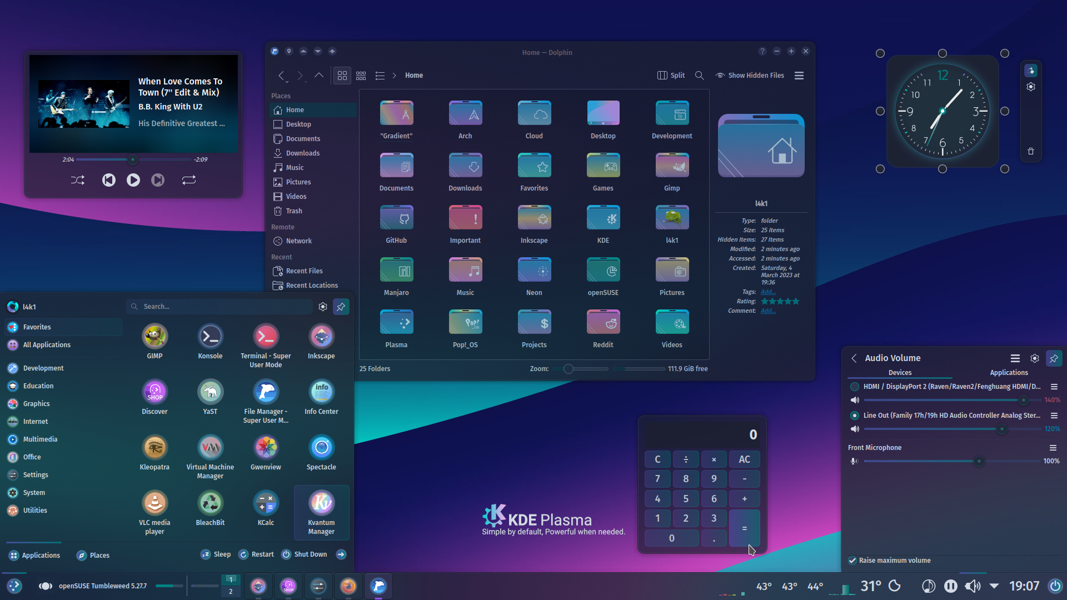Open Kvantum Manager from the launcher
1067x600 pixels.
click(x=321, y=506)
